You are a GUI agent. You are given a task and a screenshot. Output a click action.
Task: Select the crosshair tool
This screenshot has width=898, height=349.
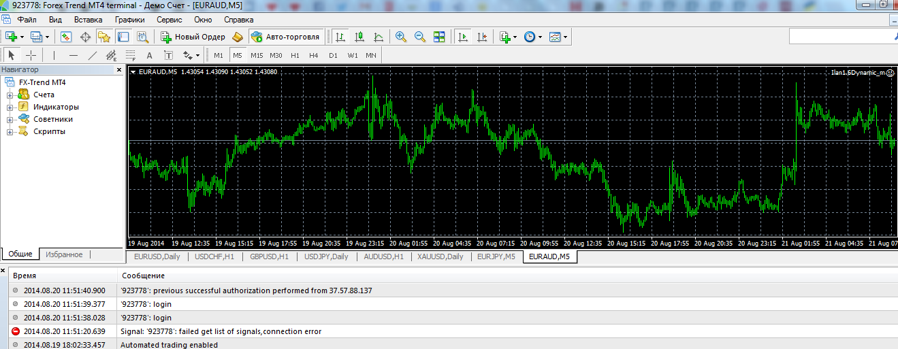(31, 55)
